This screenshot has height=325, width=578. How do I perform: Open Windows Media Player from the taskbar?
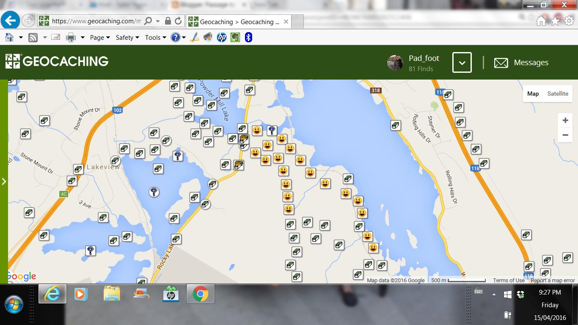pyautogui.click(x=81, y=294)
